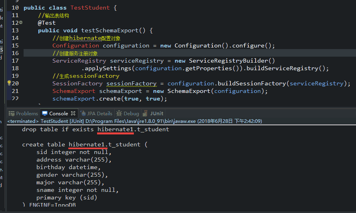Click the comment //生成sessionFactory
The height and width of the screenshot is (213, 356).
[x=86, y=76]
